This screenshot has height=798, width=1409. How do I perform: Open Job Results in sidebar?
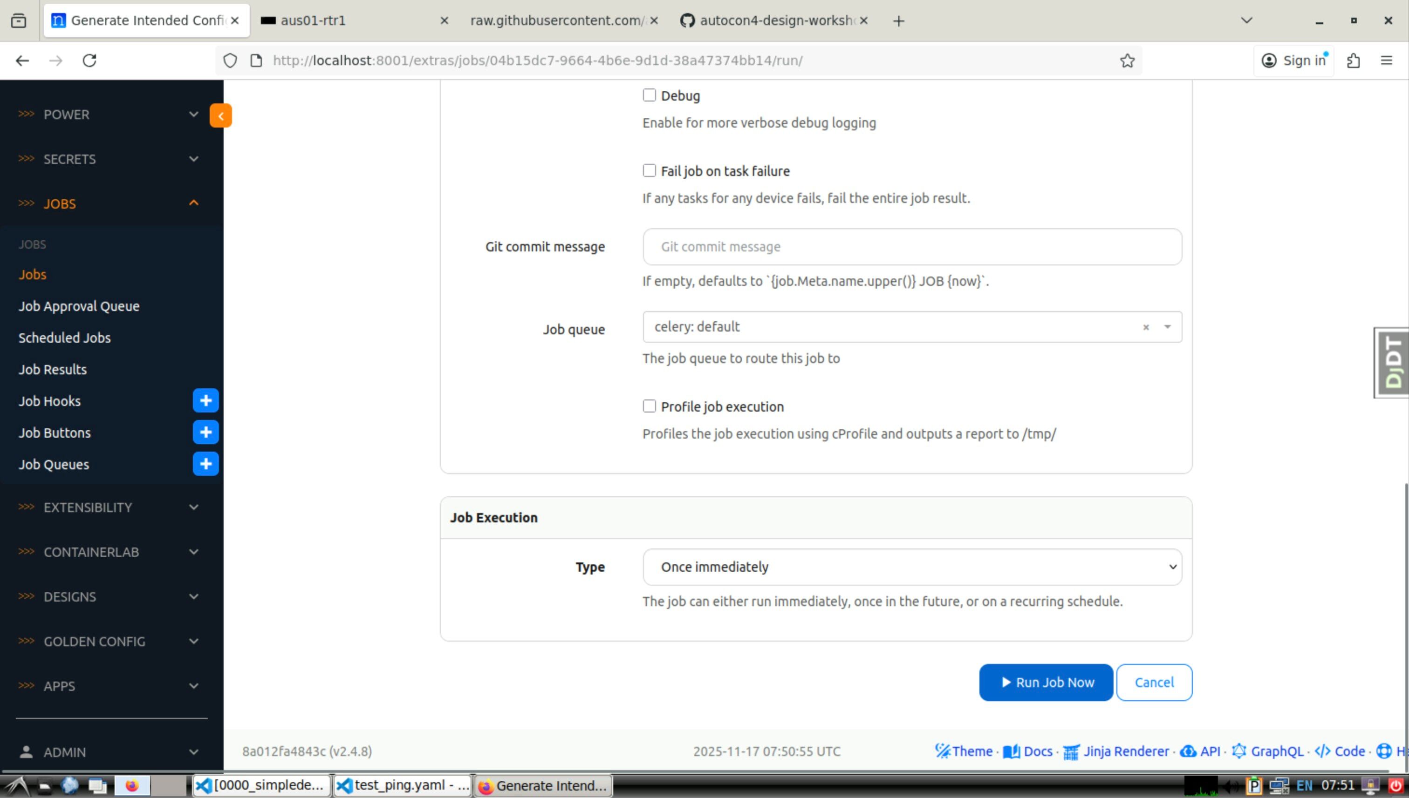[x=53, y=369]
